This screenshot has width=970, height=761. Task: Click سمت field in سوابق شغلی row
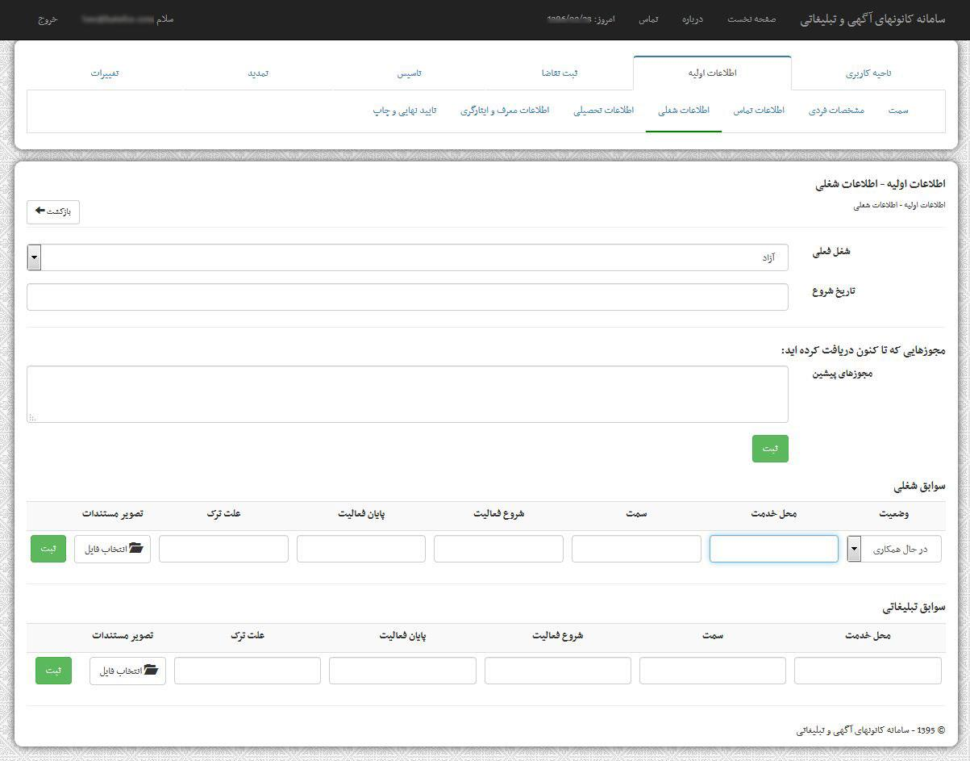pyautogui.click(x=636, y=549)
